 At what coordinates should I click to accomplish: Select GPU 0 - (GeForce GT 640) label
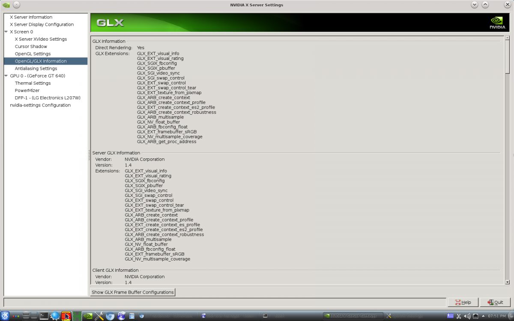38,76
